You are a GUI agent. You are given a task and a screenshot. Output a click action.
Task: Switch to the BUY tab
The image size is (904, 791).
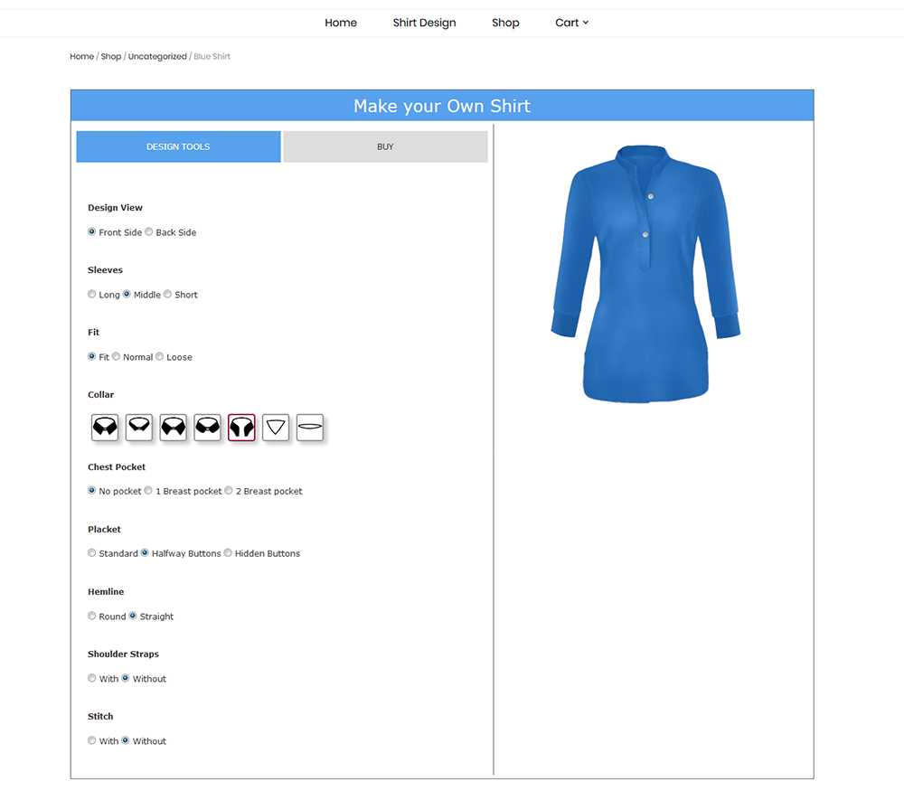[385, 146]
